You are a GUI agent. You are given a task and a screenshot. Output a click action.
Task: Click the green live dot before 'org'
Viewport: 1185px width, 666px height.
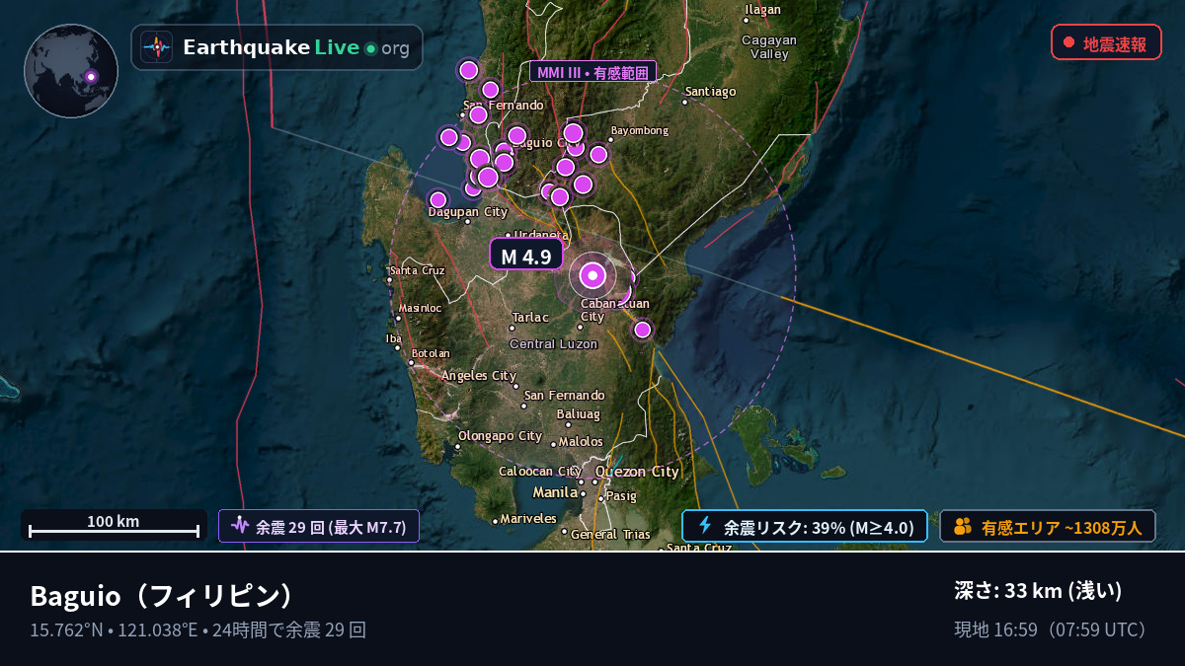[370, 48]
